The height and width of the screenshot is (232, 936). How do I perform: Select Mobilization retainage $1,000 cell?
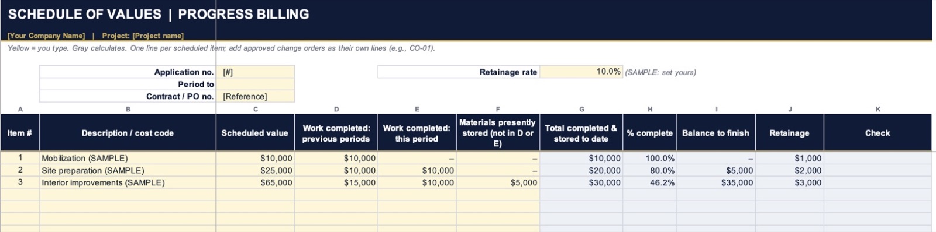point(790,158)
